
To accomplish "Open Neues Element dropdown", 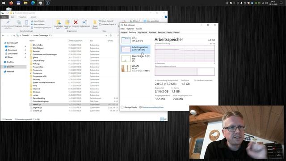I will [107, 21].
